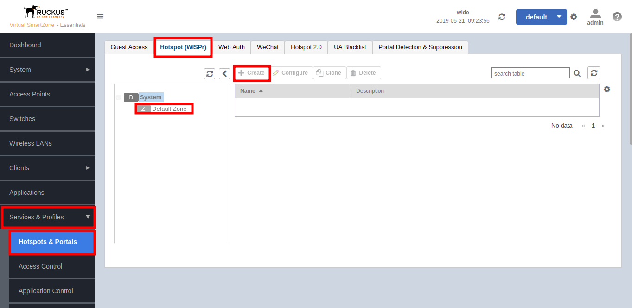This screenshot has width=632, height=308.
Task: Click the 'No data' text
Action: coord(562,126)
